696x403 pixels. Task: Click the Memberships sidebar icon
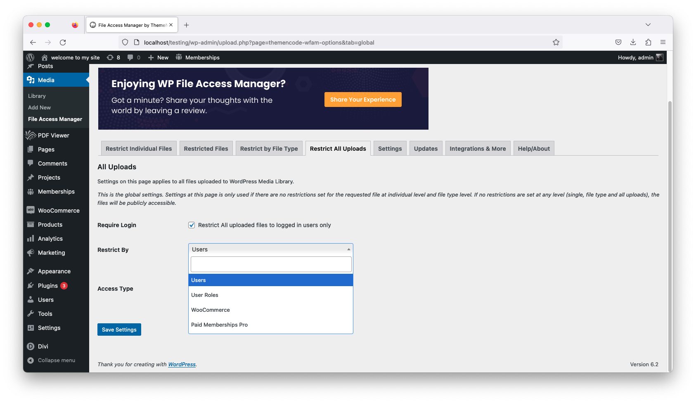point(31,192)
